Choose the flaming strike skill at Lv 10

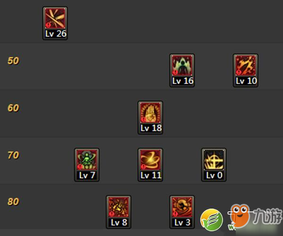click(x=246, y=65)
